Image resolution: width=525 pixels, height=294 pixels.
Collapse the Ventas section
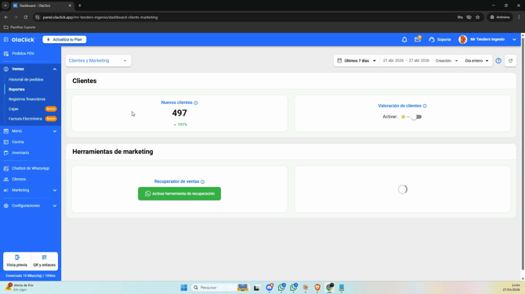pyautogui.click(x=55, y=69)
